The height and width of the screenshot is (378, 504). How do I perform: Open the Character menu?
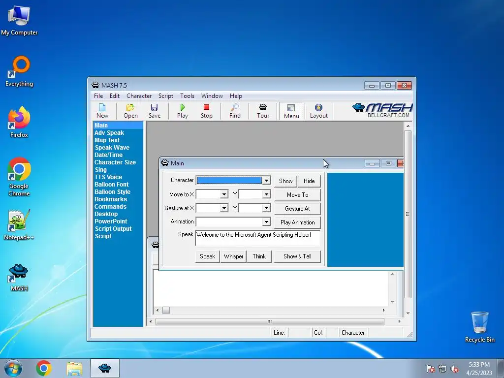139,96
